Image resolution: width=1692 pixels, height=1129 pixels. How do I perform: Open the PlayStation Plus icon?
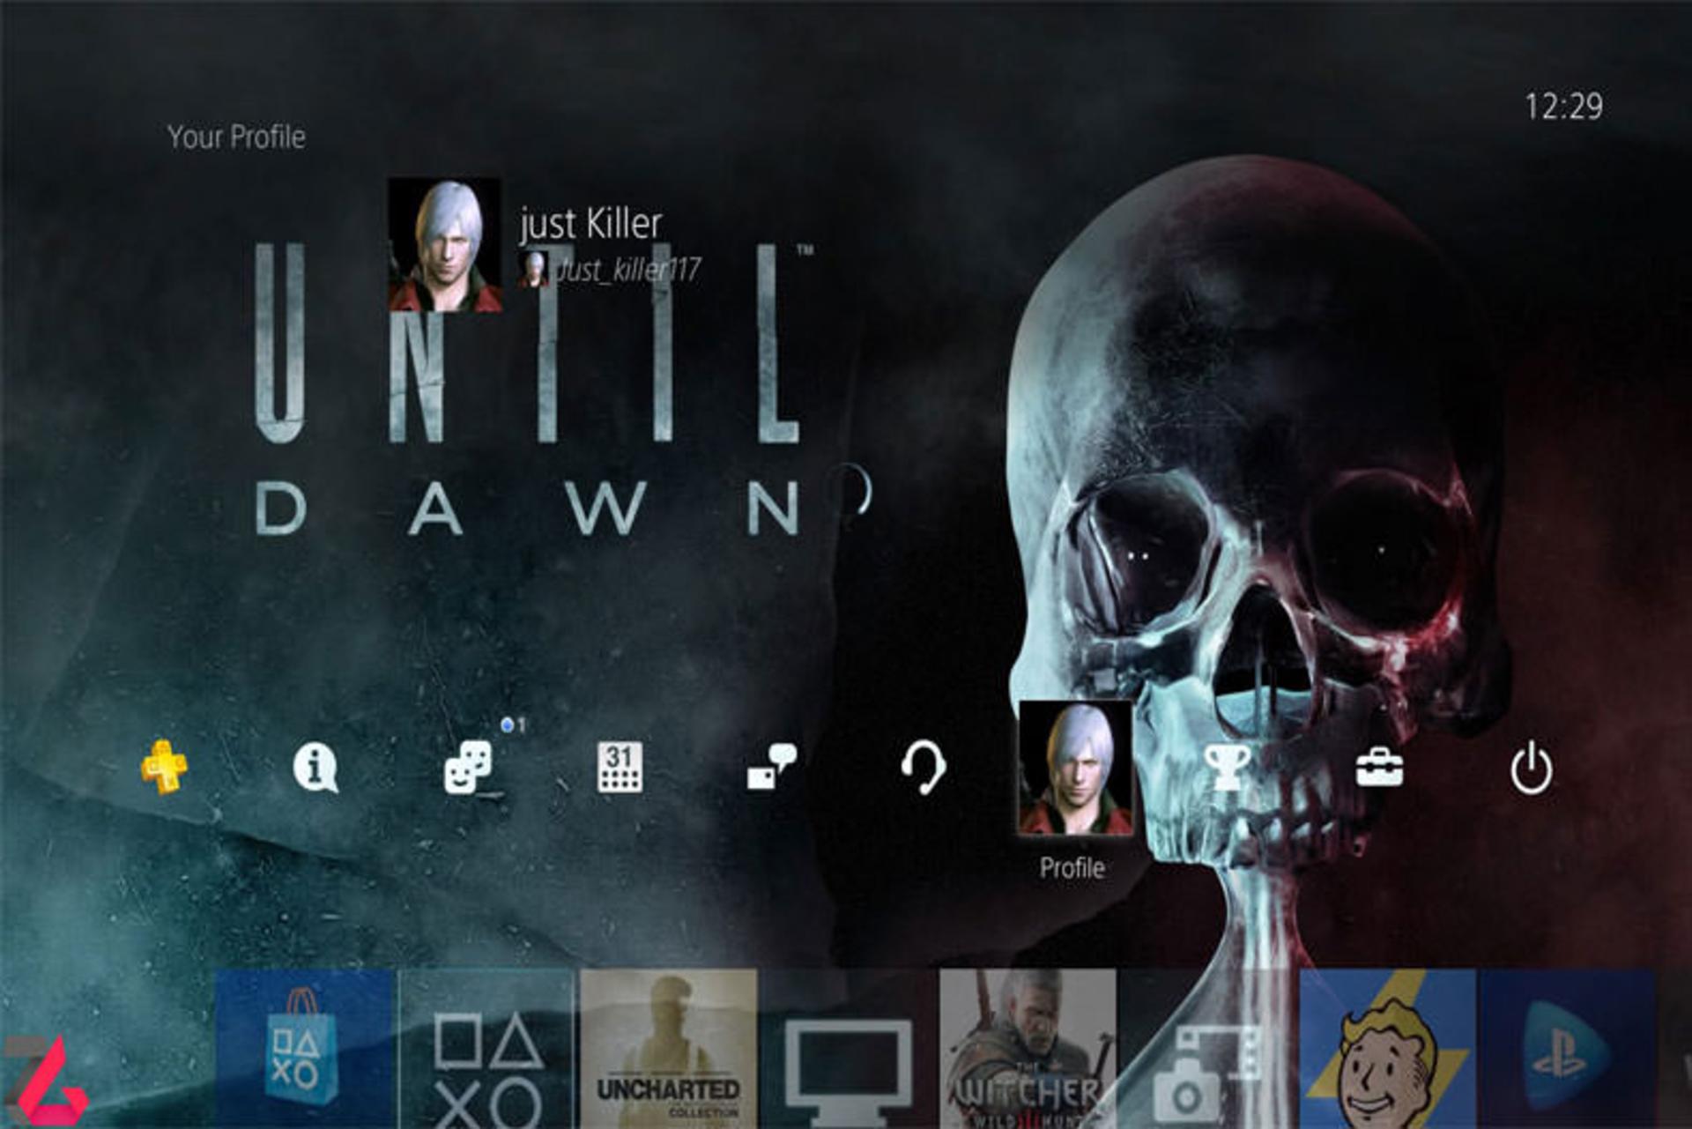coord(164,768)
